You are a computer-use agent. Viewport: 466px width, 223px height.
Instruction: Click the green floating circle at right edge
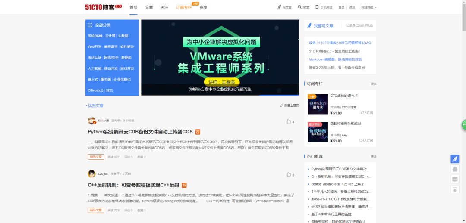pyautogui.click(x=463, y=124)
